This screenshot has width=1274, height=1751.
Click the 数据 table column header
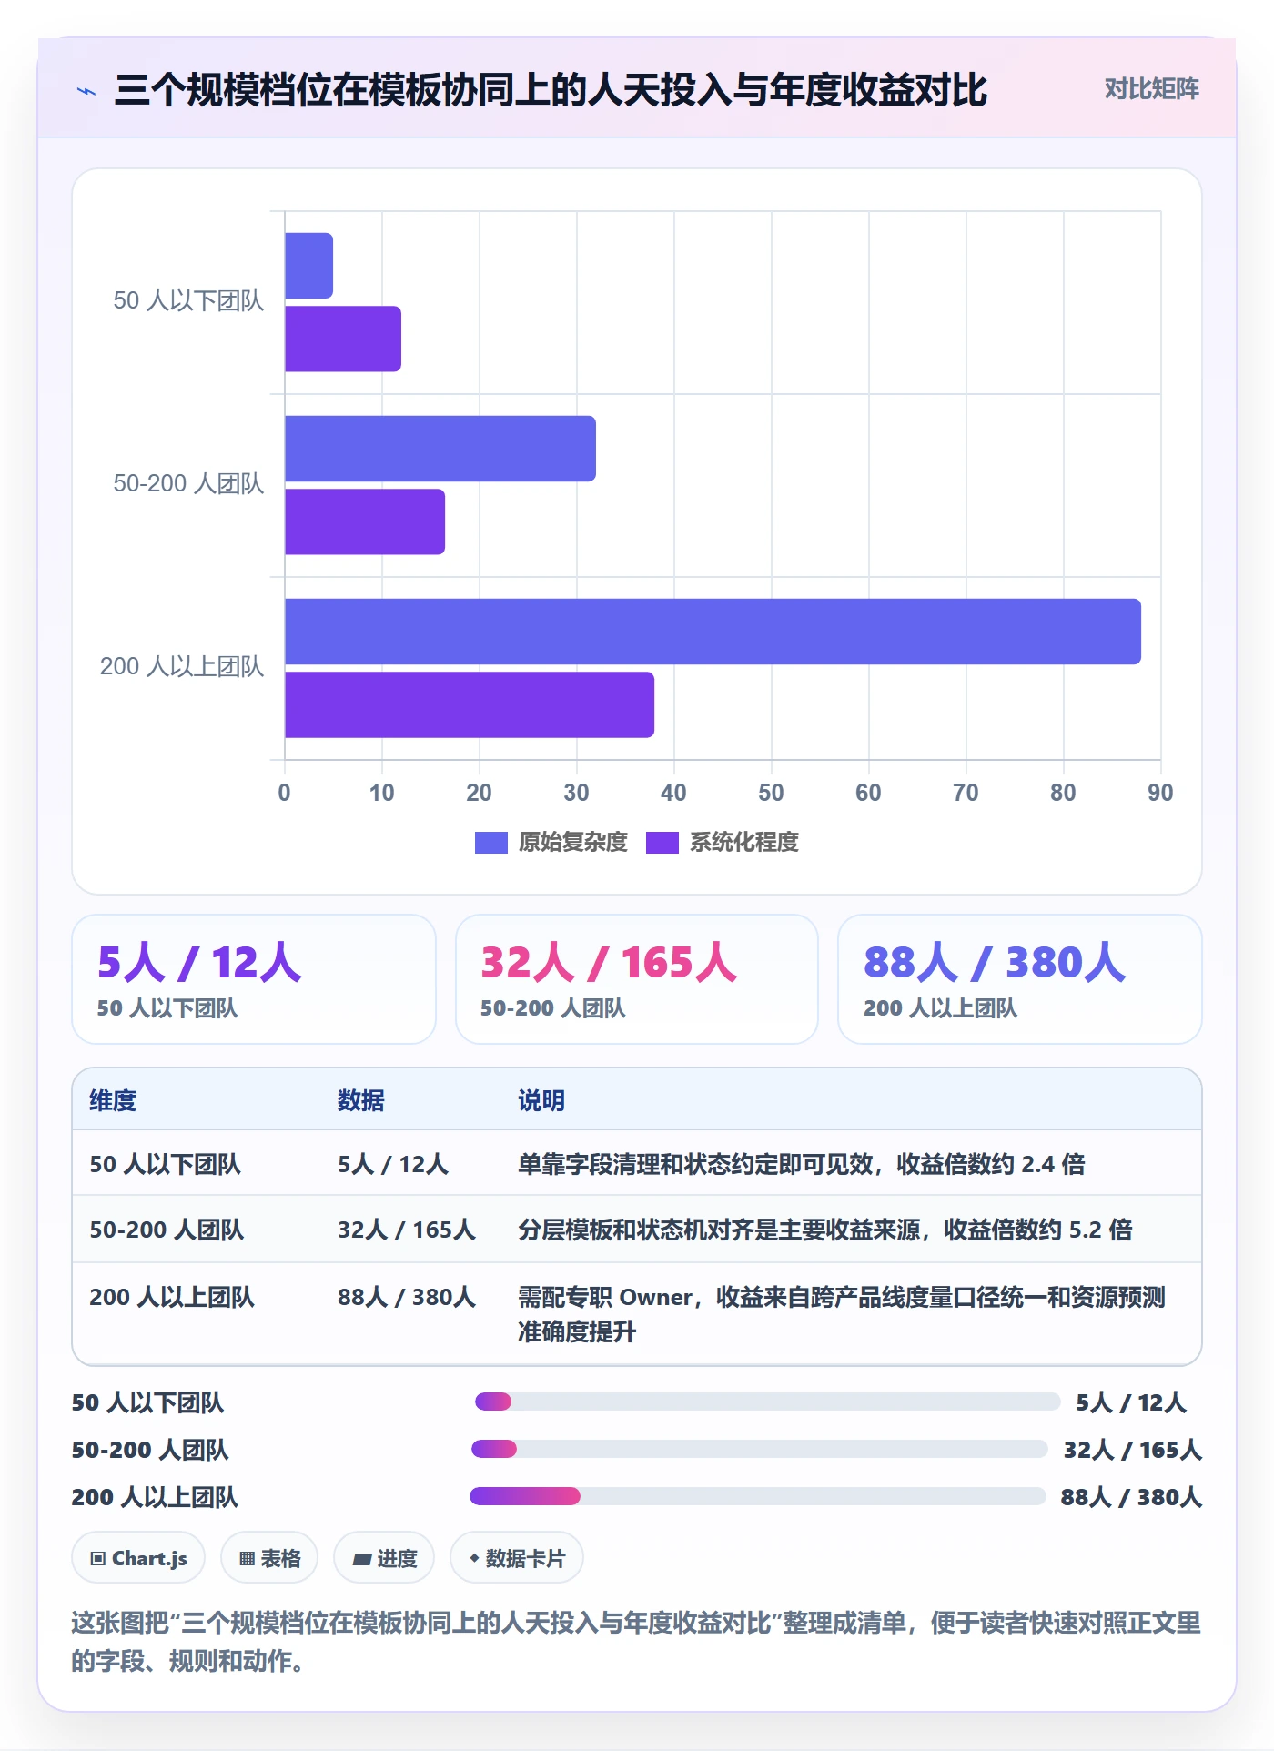361,1100
